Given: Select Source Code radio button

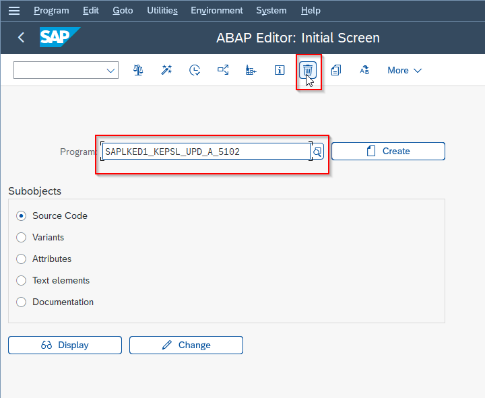Looking at the screenshot, I should (21, 216).
